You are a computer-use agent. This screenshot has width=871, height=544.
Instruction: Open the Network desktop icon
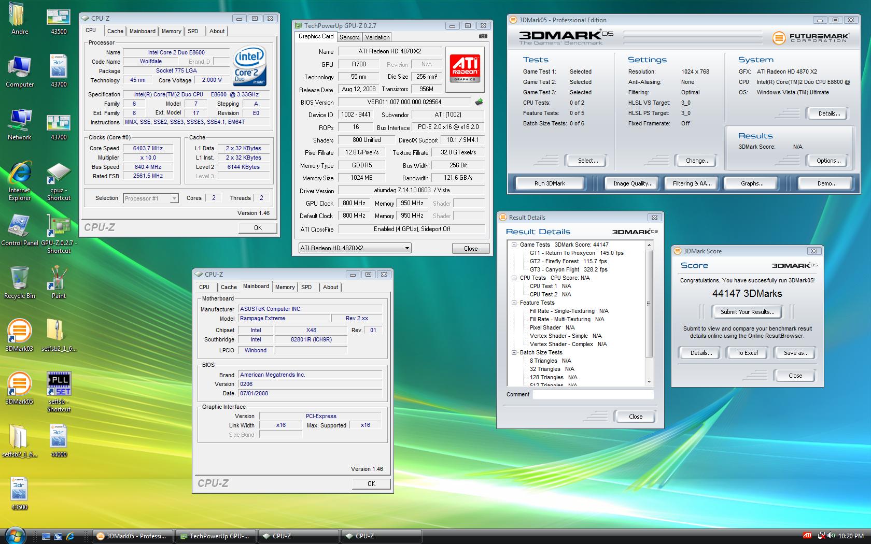(x=20, y=123)
